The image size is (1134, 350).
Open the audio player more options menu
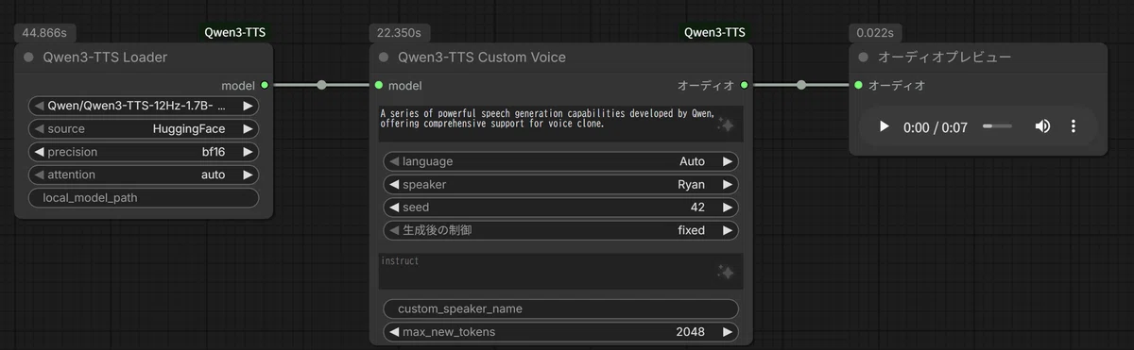pyautogui.click(x=1074, y=126)
